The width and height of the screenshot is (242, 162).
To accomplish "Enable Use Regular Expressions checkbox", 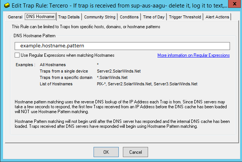I will click(x=17, y=55).
